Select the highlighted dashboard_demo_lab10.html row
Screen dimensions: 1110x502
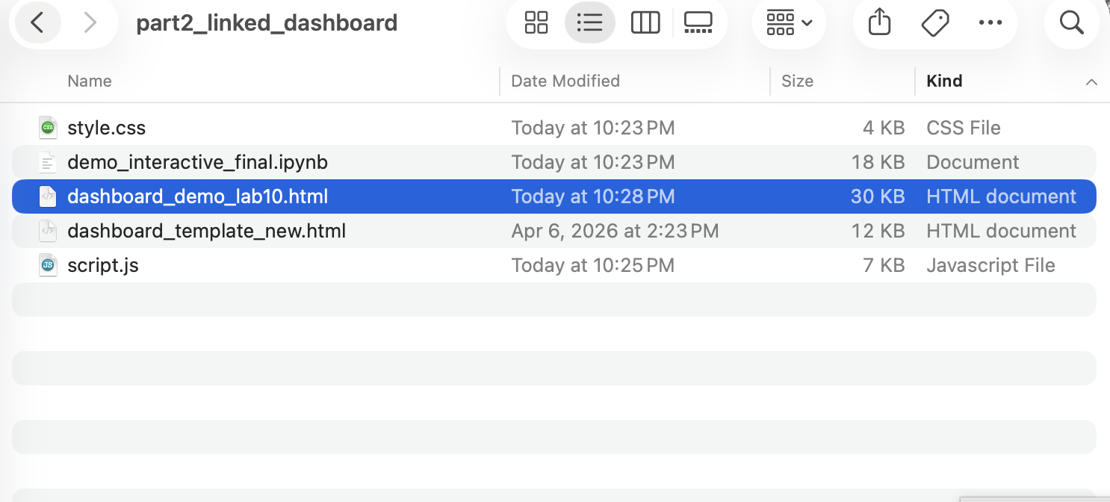[554, 196]
